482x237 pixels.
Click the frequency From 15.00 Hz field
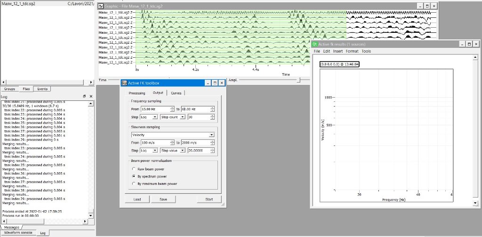tap(157, 109)
